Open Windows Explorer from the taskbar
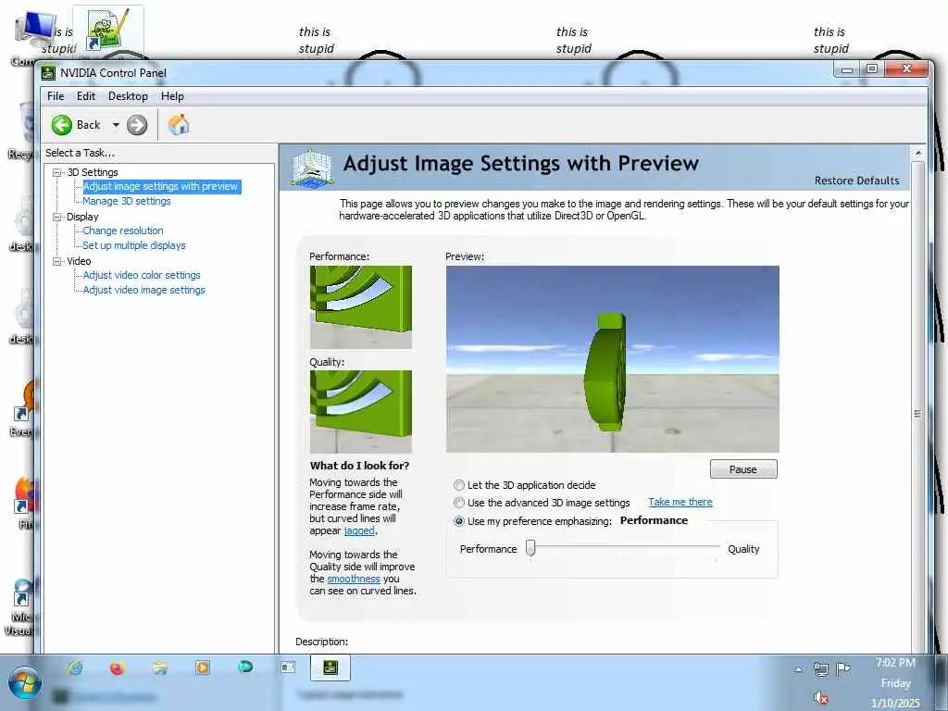948x711 pixels. click(x=159, y=667)
